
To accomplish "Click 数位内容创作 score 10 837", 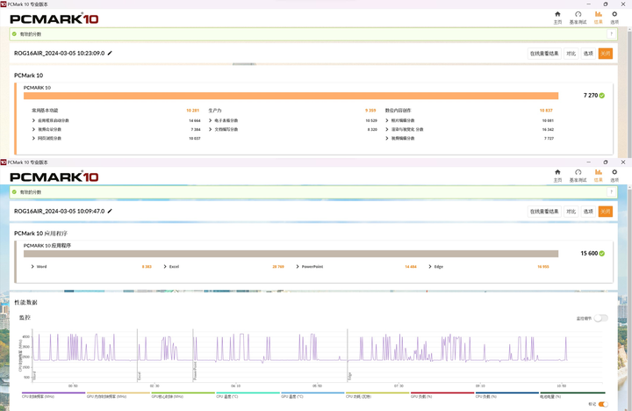I will click(546, 110).
